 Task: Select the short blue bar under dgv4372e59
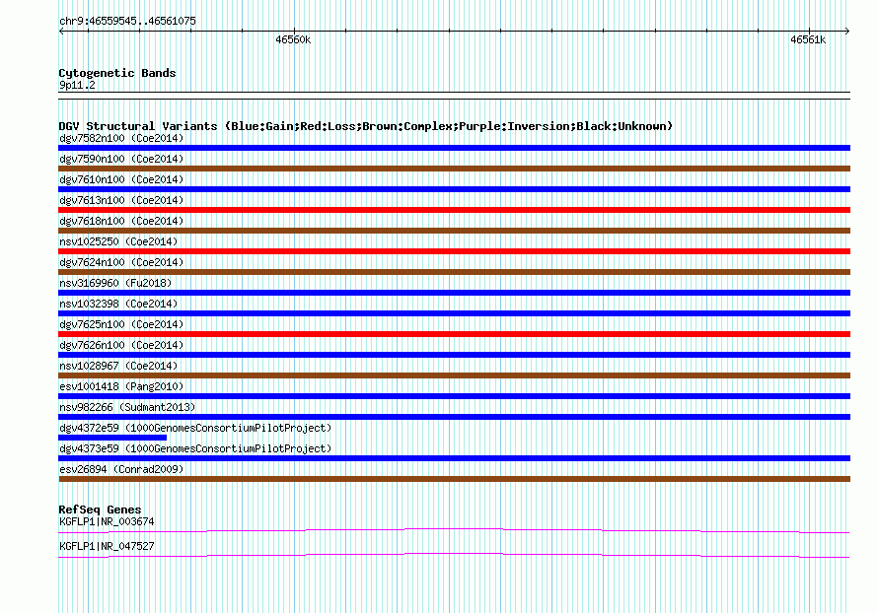(112, 438)
